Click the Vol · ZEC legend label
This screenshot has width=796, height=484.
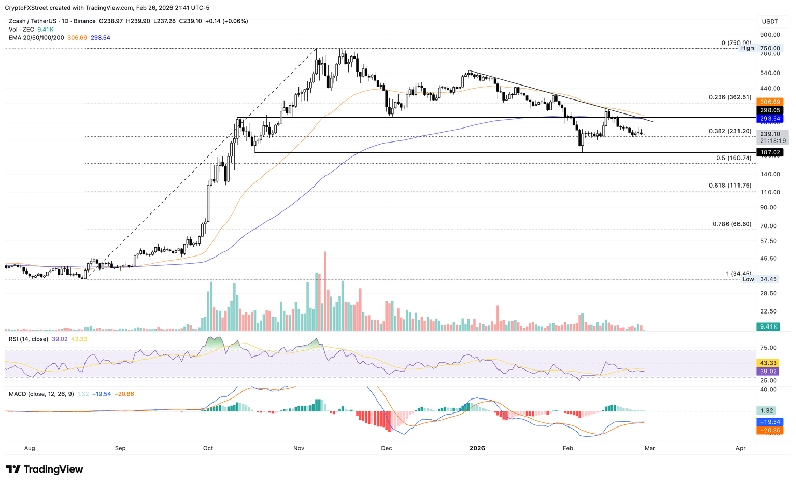[22, 30]
